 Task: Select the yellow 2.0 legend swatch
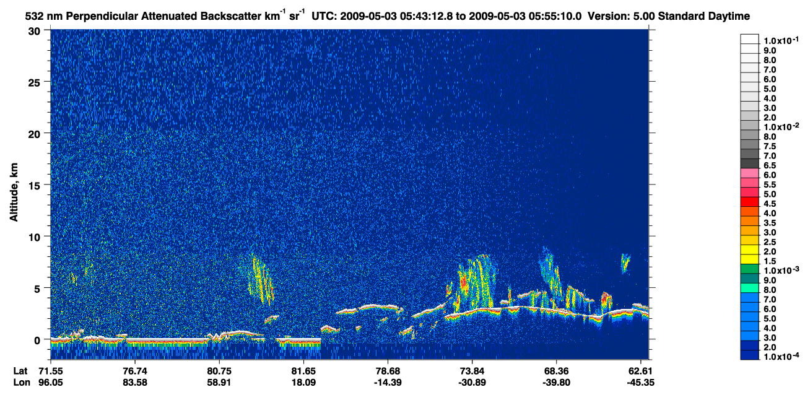[749, 250]
